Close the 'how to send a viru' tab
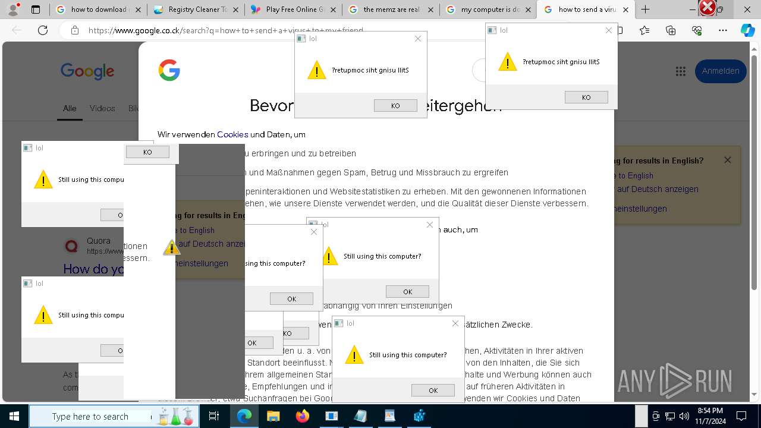Viewport: 761px width, 428px height. [x=625, y=10]
